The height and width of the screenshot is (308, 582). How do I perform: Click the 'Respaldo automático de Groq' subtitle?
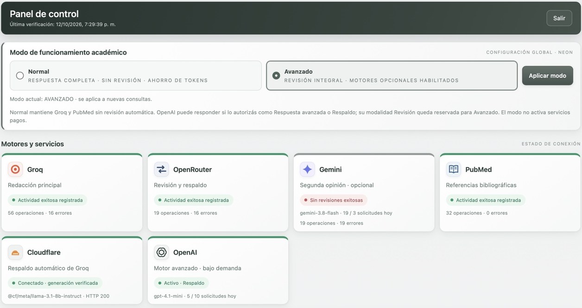tap(48, 268)
